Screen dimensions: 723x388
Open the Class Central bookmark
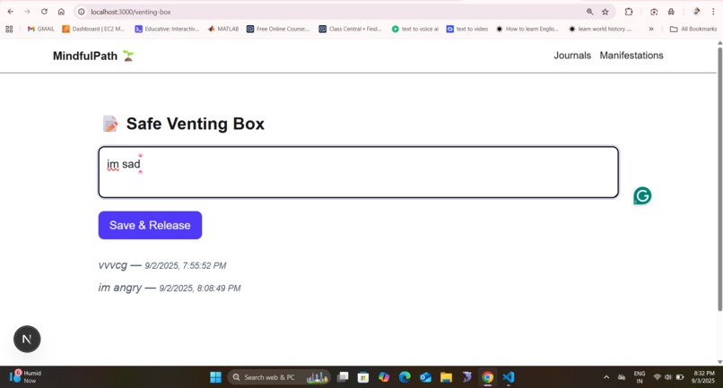[x=351, y=29]
